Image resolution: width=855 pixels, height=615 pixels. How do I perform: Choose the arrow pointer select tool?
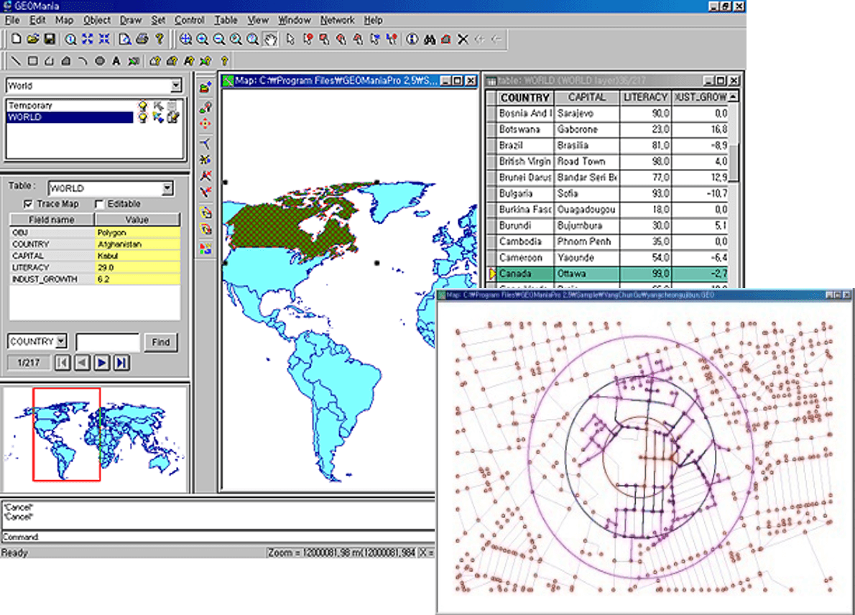coord(291,39)
